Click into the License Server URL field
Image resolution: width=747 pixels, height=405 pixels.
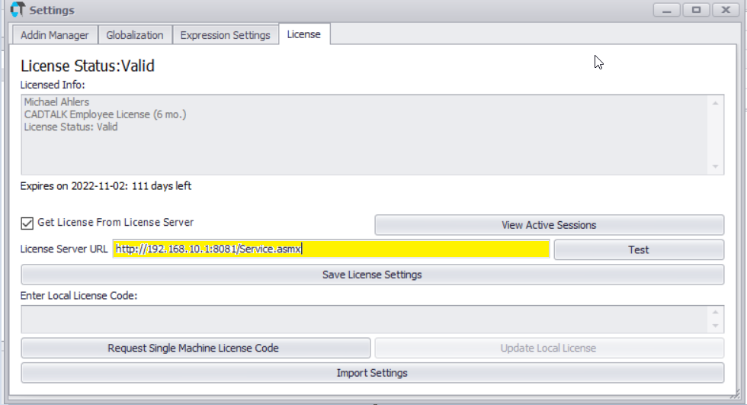(x=331, y=249)
